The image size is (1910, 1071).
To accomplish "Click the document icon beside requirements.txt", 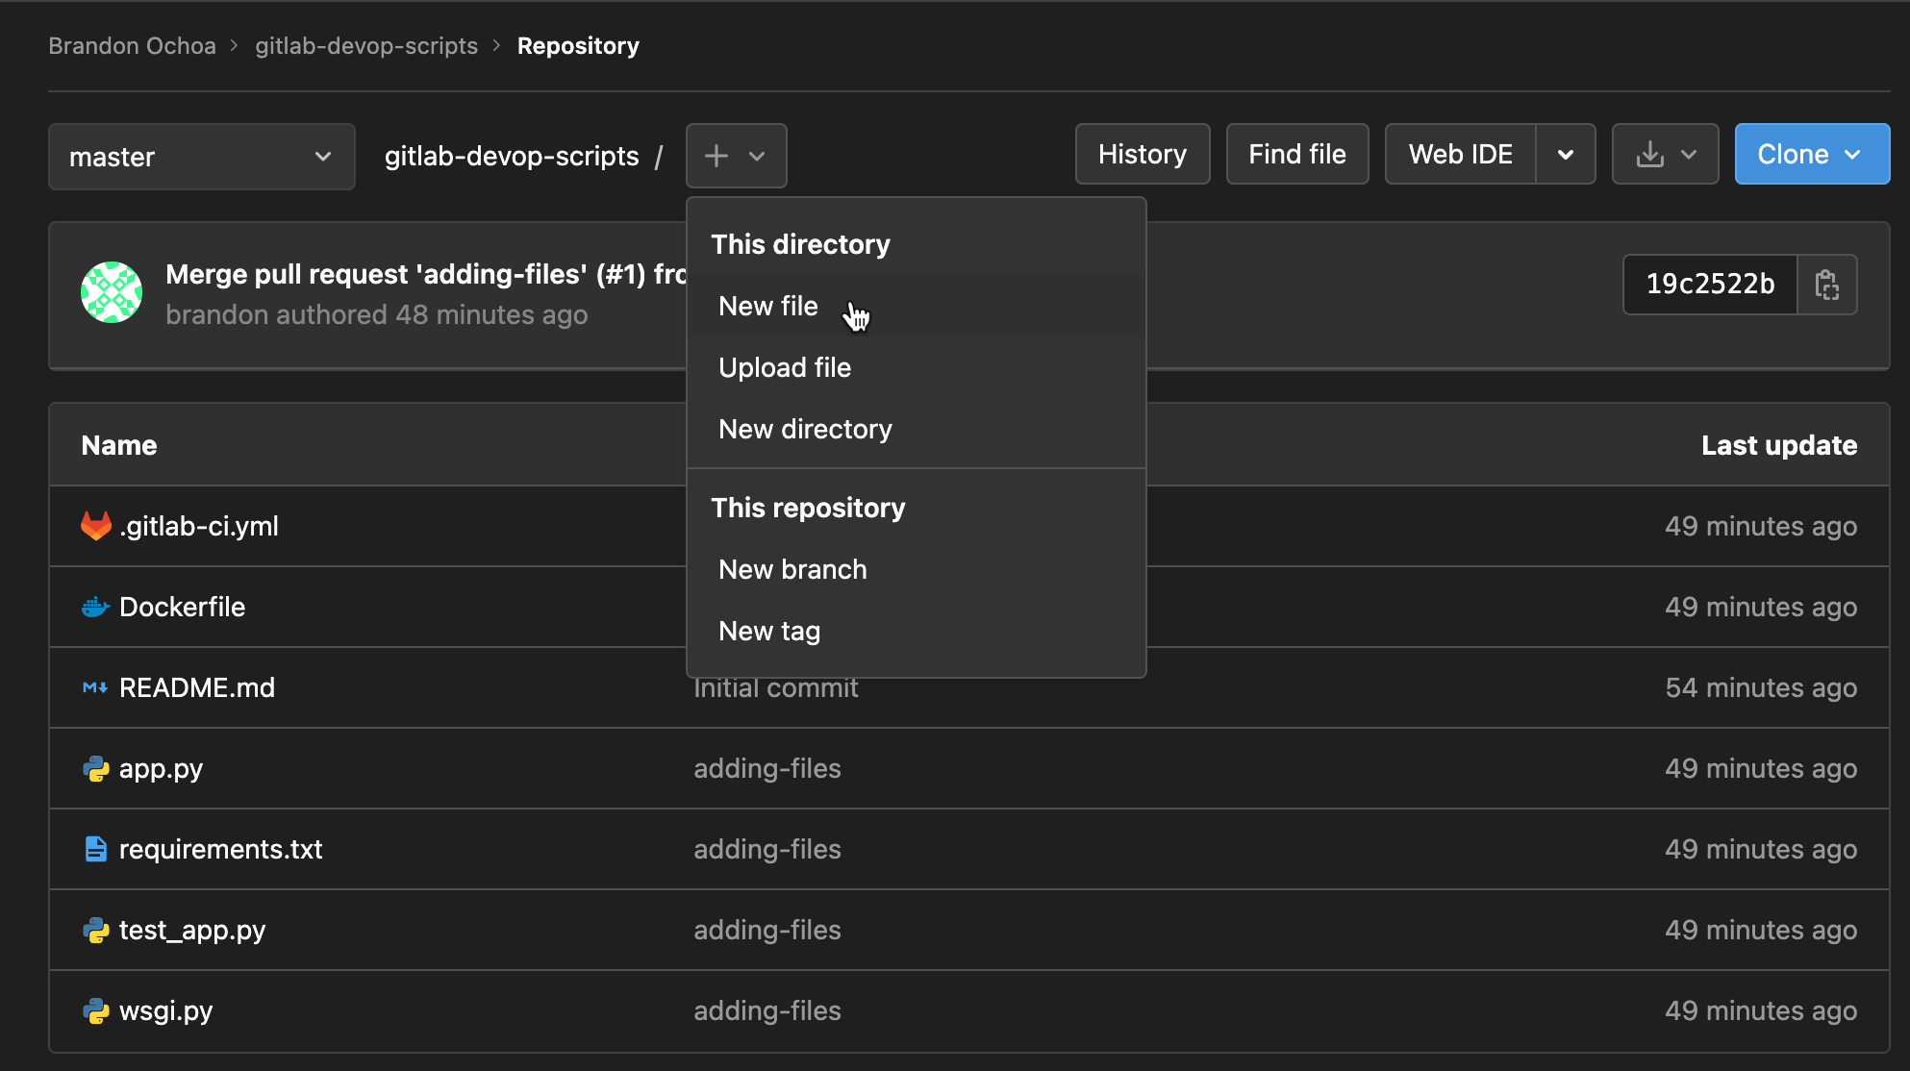I will (95, 849).
